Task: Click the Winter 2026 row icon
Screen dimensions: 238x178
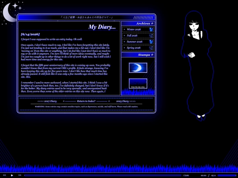Action: pos(151,29)
